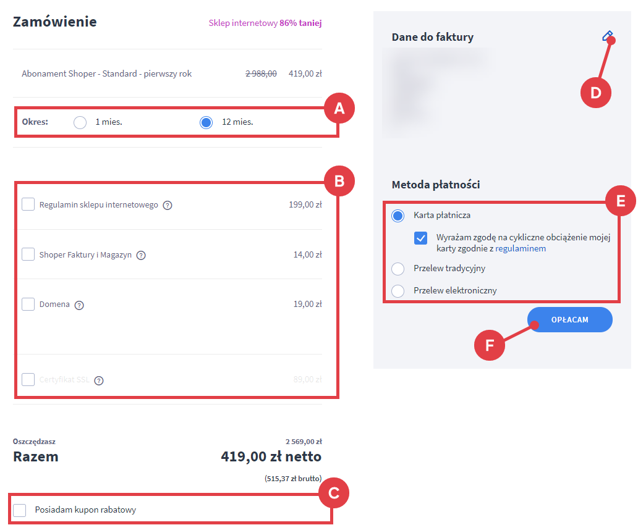638x525 pixels.
Task: Click help icon beside Shoper Faktury i Magazyn
Action: pyautogui.click(x=141, y=255)
